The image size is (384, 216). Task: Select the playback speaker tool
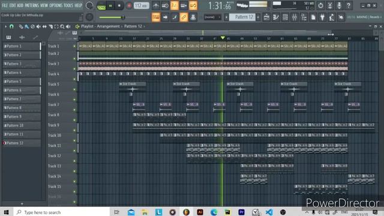pyautogui.click(x=68, y=26)
